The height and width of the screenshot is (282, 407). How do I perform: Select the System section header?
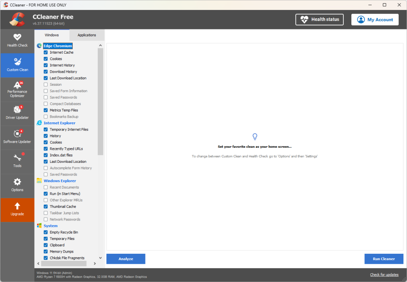[x=50, y=226]
